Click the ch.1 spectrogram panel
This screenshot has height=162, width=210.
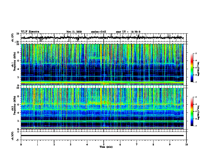[x=102, y=65]
